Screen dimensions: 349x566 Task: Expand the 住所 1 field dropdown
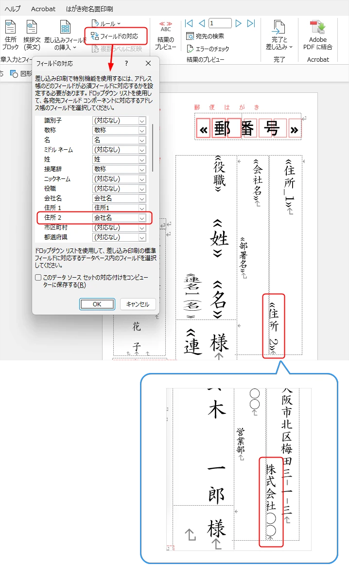pyautogui.click(x=142, y=208)
